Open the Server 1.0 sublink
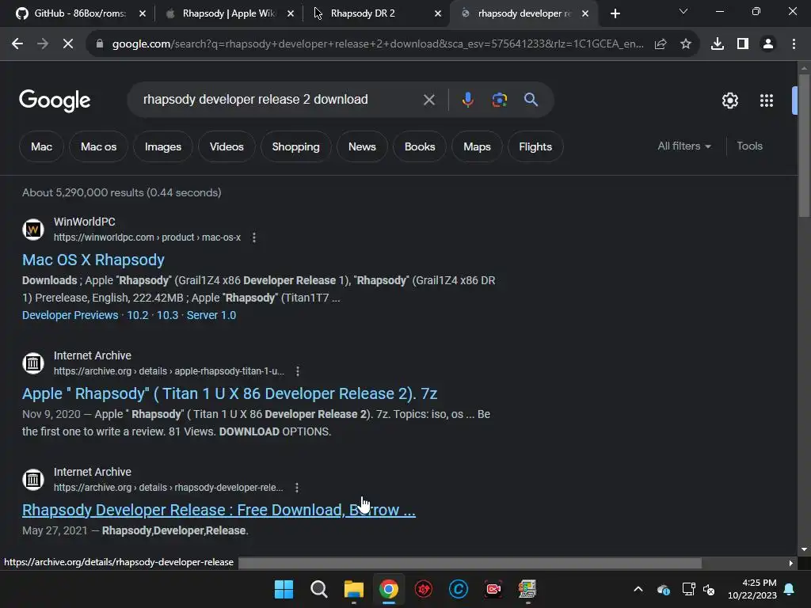 (x=211, y=315)
